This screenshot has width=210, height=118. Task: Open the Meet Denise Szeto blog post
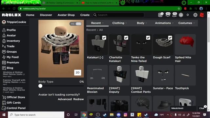click(x=14, y=74)
